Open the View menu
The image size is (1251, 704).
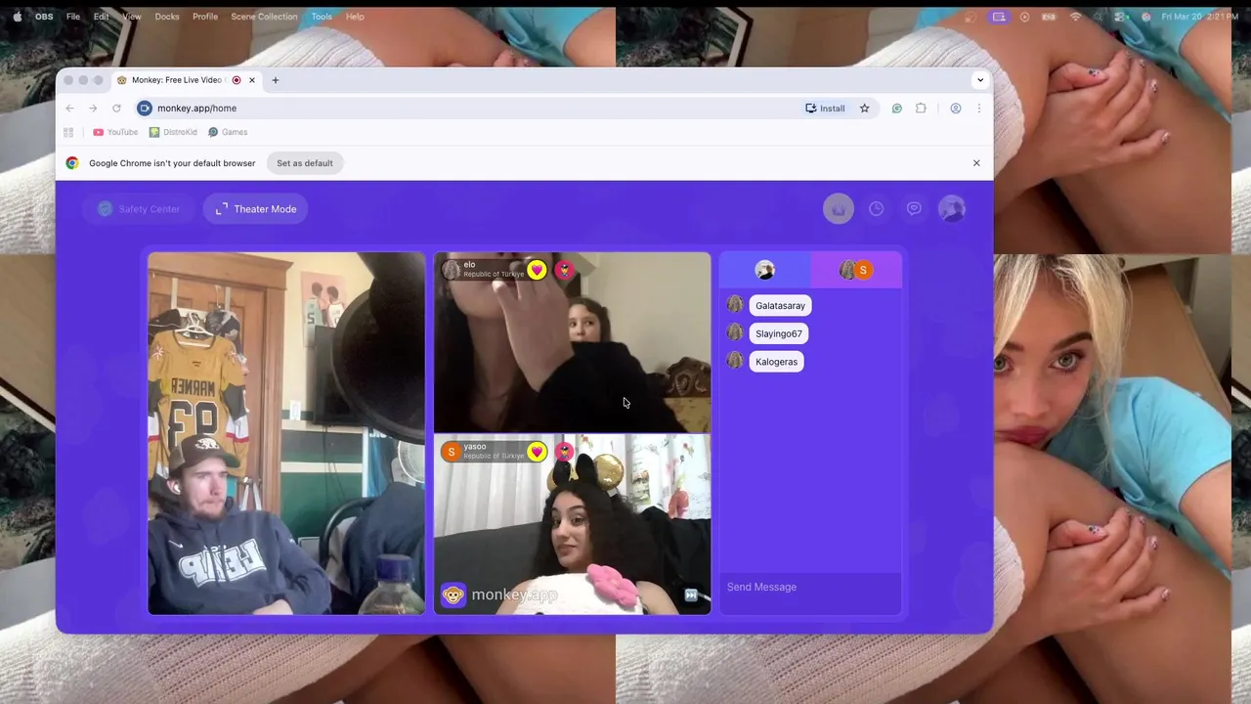(132, 17)
